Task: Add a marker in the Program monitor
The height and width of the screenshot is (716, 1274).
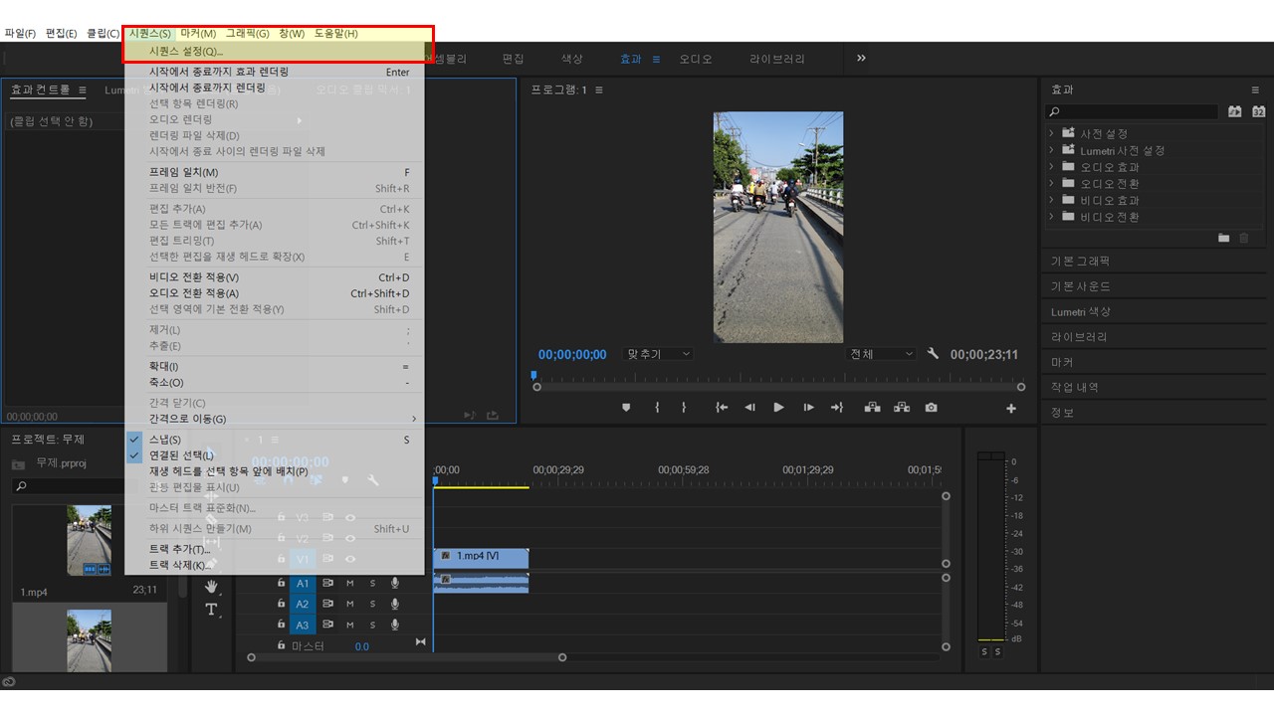Action: click(626, 407)
